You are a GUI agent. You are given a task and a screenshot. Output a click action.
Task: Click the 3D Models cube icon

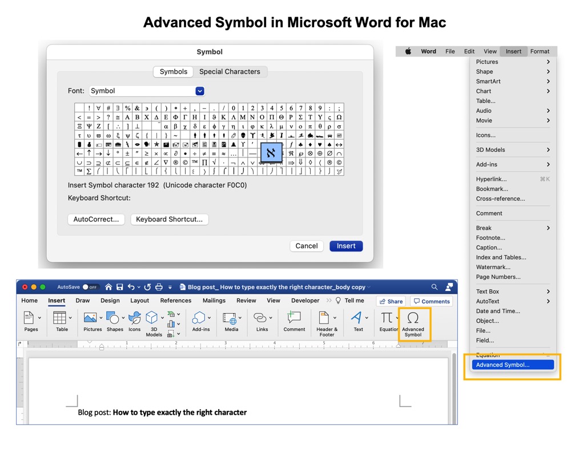[151, 318]
